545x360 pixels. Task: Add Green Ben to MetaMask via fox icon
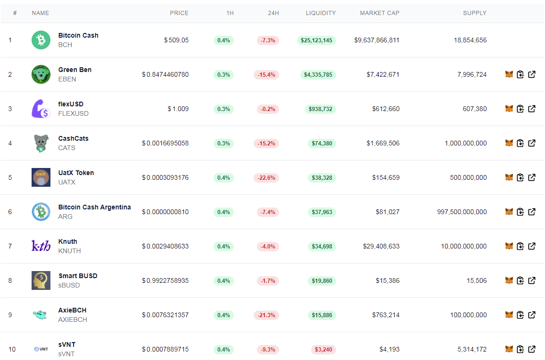509,74
